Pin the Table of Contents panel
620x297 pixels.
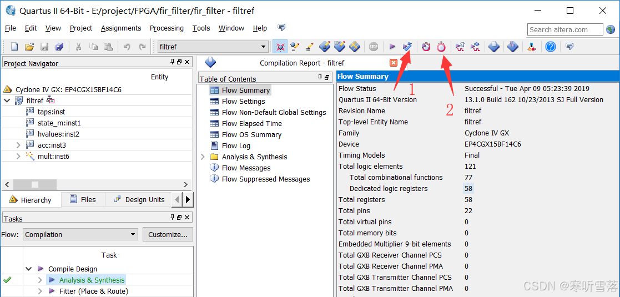tap(320, 77)
